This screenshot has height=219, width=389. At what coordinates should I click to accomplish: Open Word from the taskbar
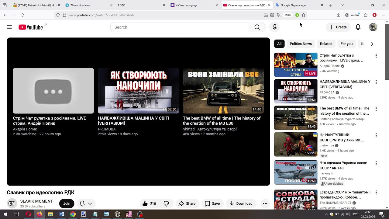tap(62, 214)
